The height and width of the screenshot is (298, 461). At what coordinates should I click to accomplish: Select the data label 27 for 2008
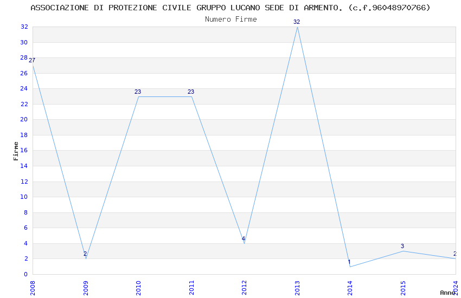pyautogui.click(x=32, y=60)
